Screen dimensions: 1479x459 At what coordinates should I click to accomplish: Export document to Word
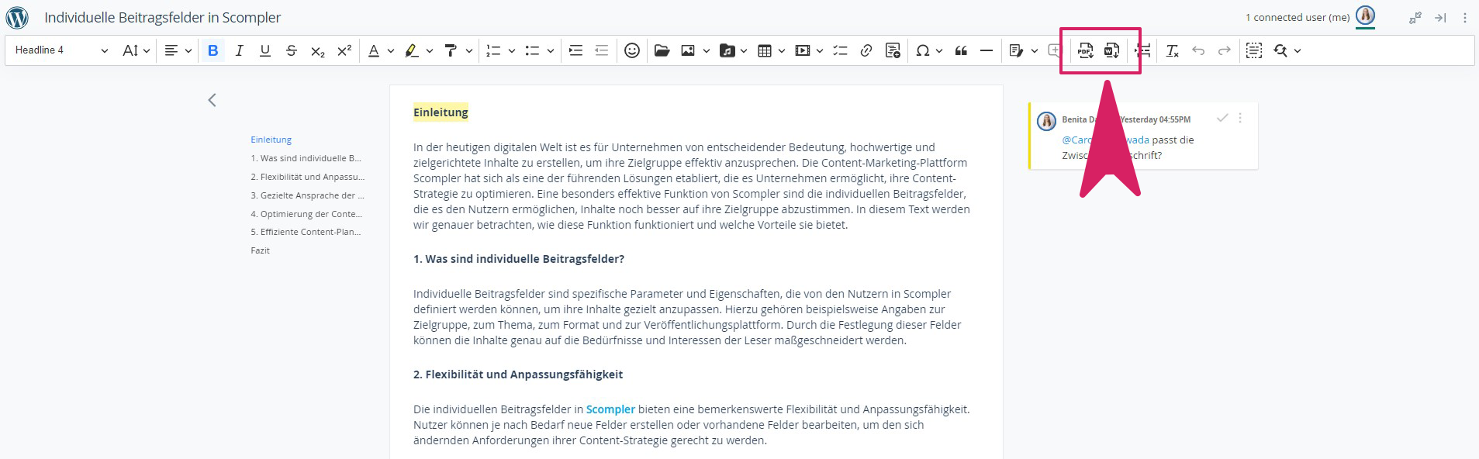click(x=1111, y=50)
